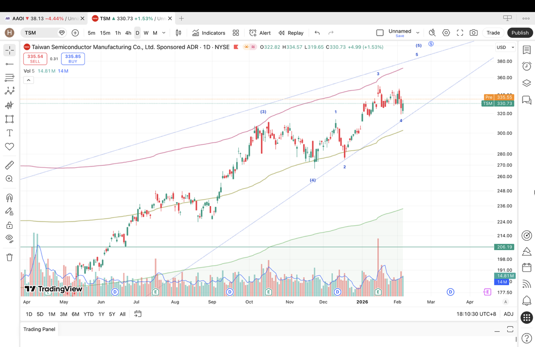Select the Text drawing tool
The height and width of the screenshot is (347, 535).
point(9,133)
